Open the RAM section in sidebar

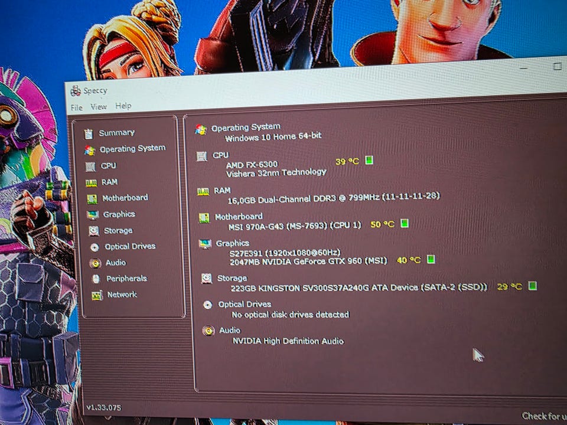109,182
